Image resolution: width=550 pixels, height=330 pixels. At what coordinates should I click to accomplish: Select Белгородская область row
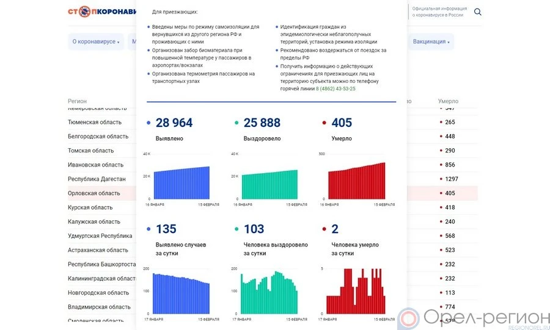click(x=98, y=137)
